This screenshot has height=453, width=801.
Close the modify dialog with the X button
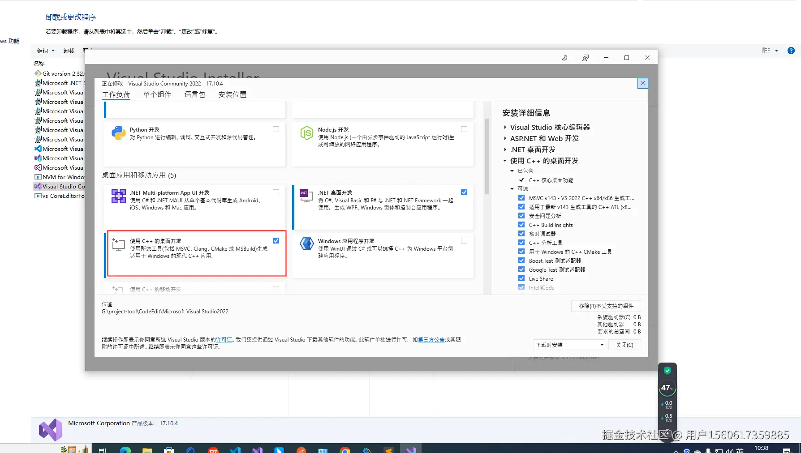click(x=643, y=83)
